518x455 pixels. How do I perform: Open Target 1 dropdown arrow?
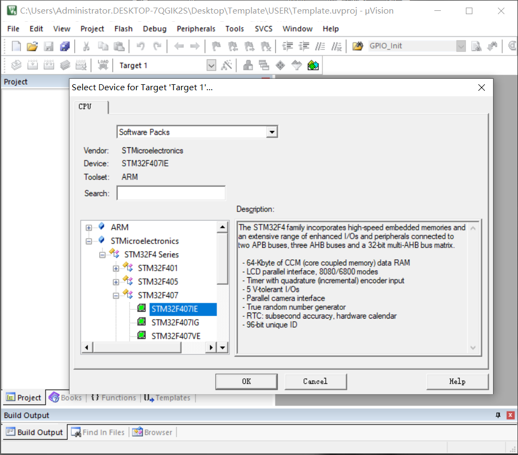click(211, 65)
